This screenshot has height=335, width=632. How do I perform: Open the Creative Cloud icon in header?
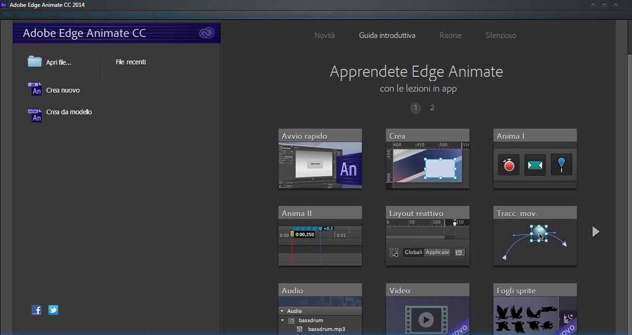206,33
